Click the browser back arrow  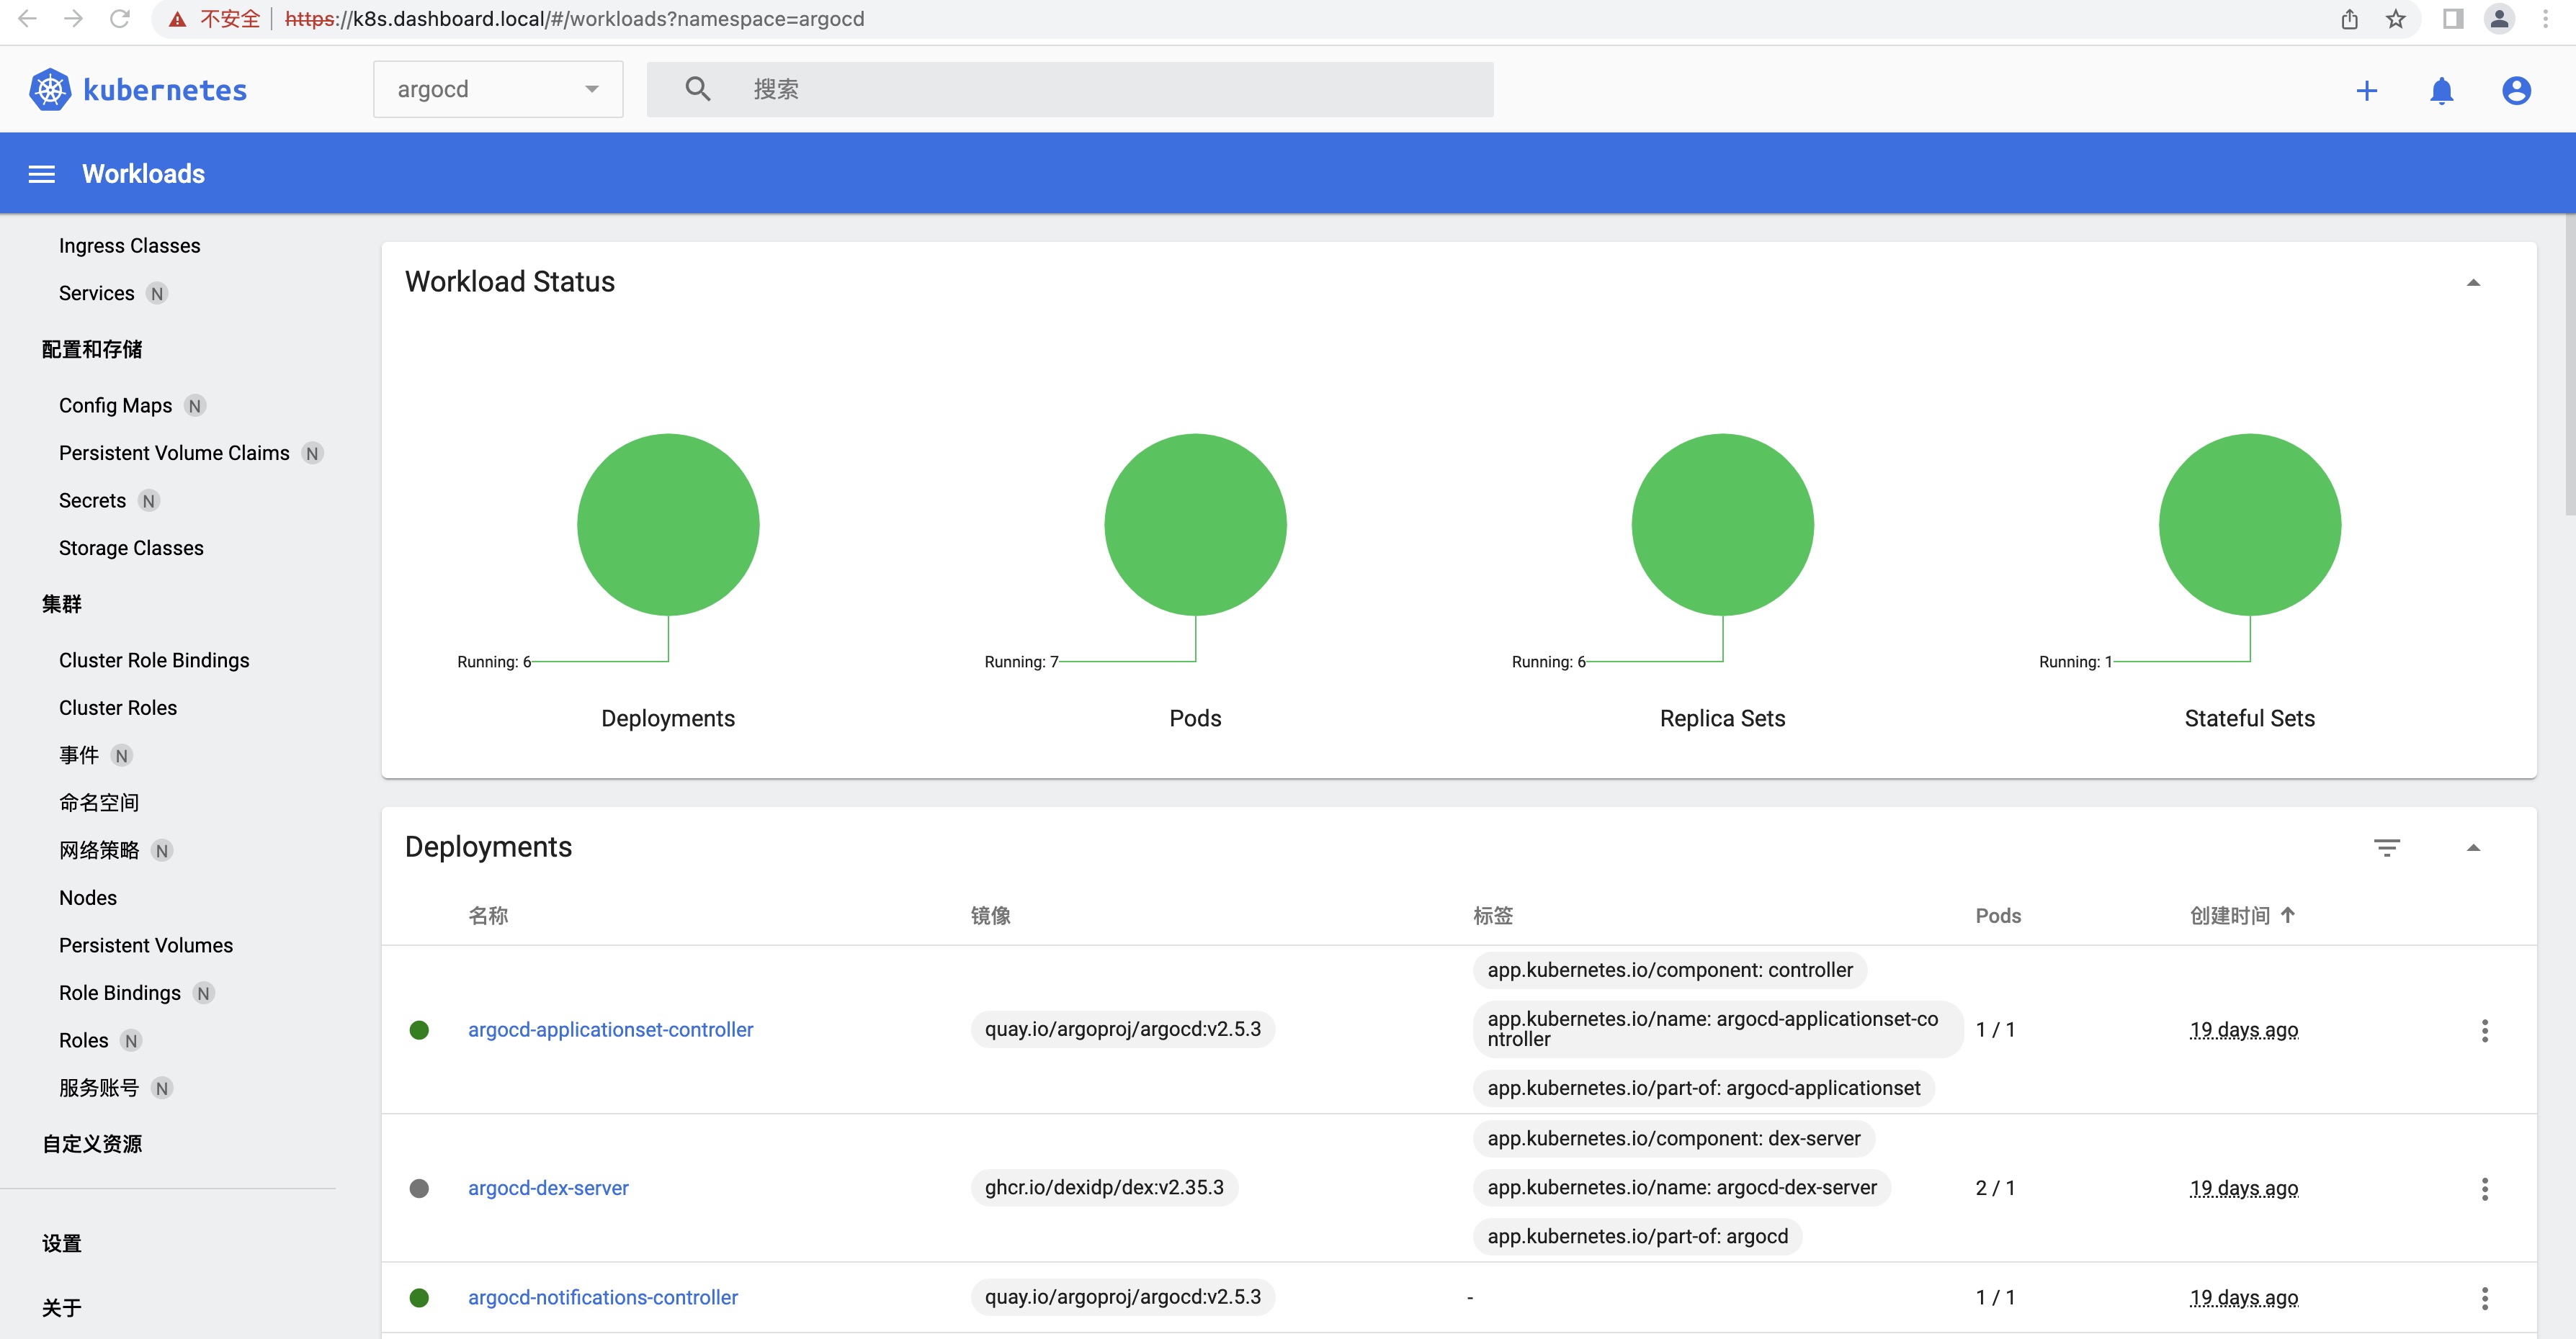pos(27,18)
